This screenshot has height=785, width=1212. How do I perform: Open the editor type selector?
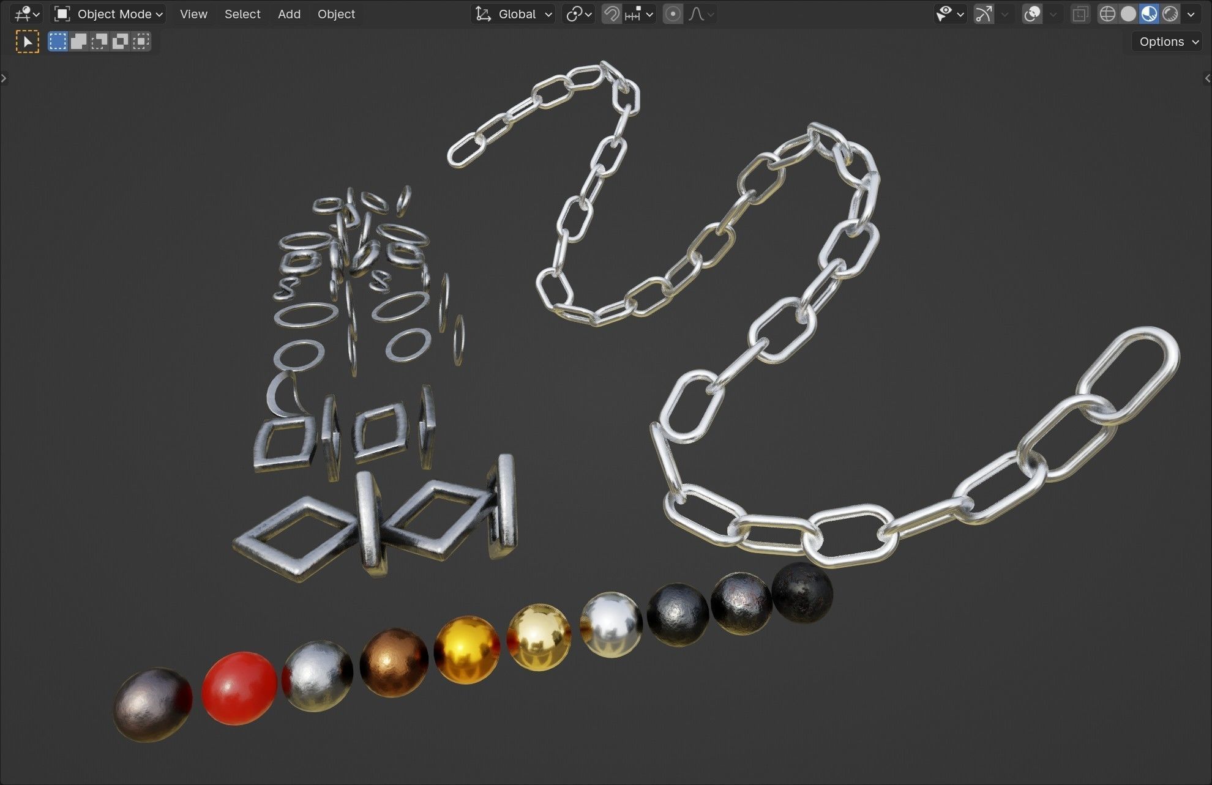pos(26,13)
